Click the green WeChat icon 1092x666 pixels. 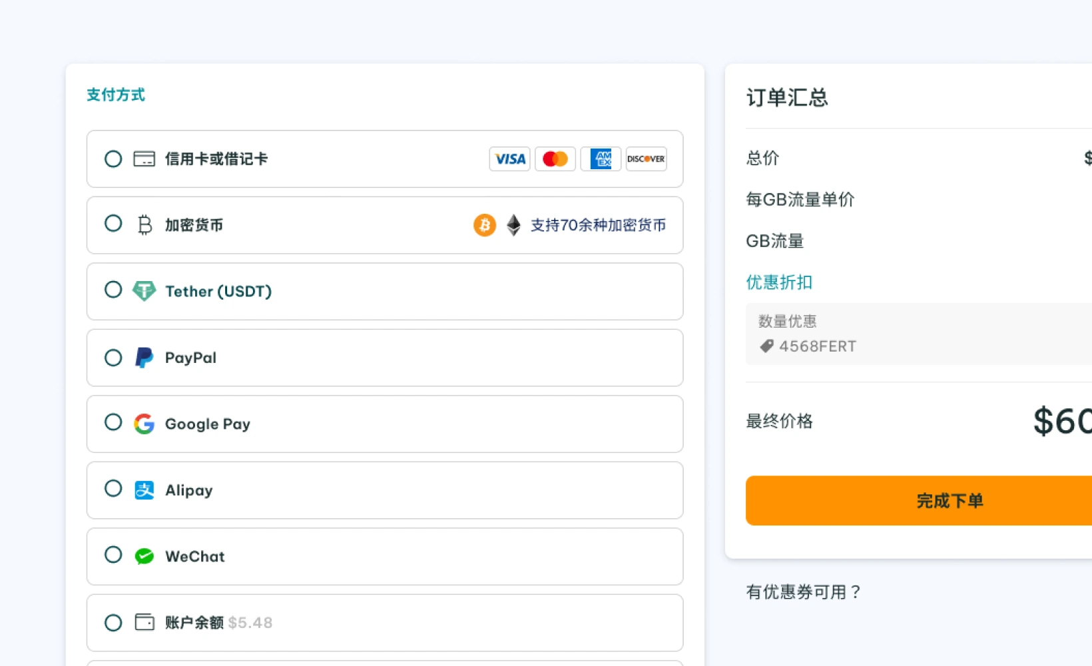pyautogui.click(x=144, y=556)
